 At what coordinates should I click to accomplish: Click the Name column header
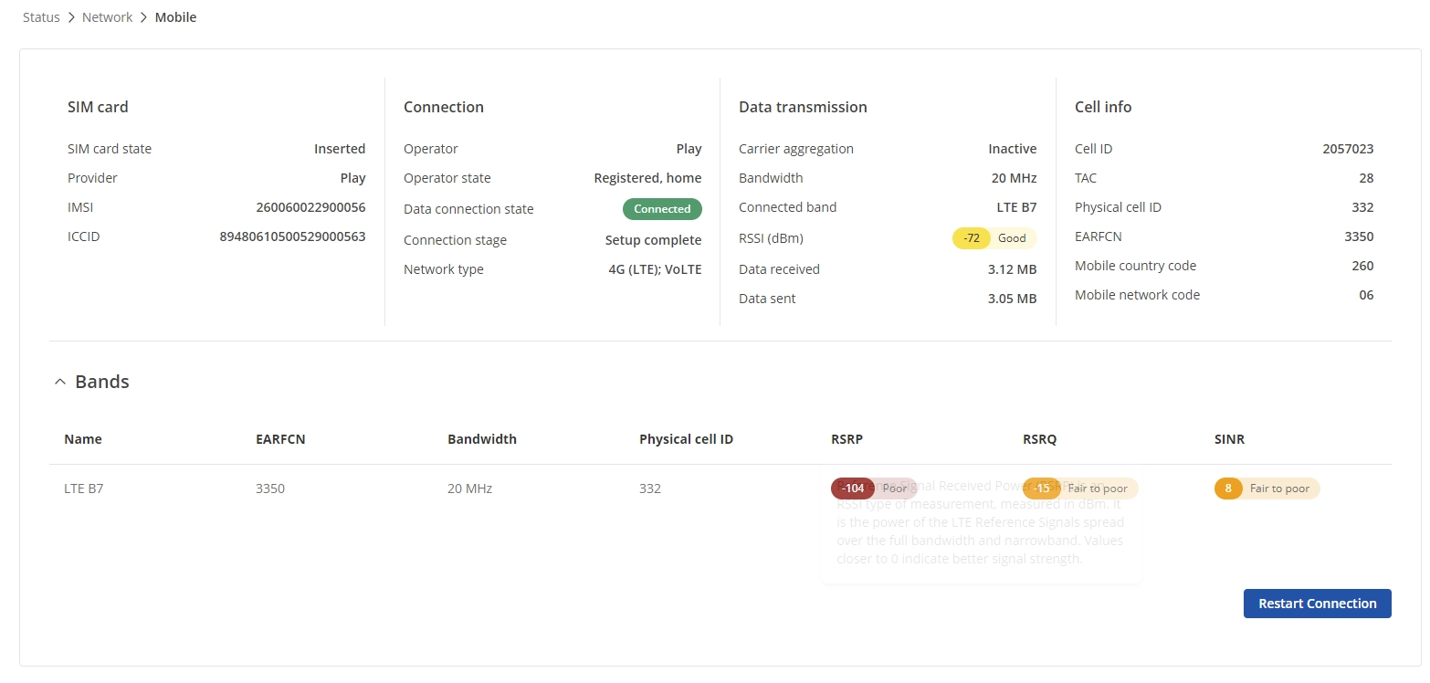[x=83, y=439]
